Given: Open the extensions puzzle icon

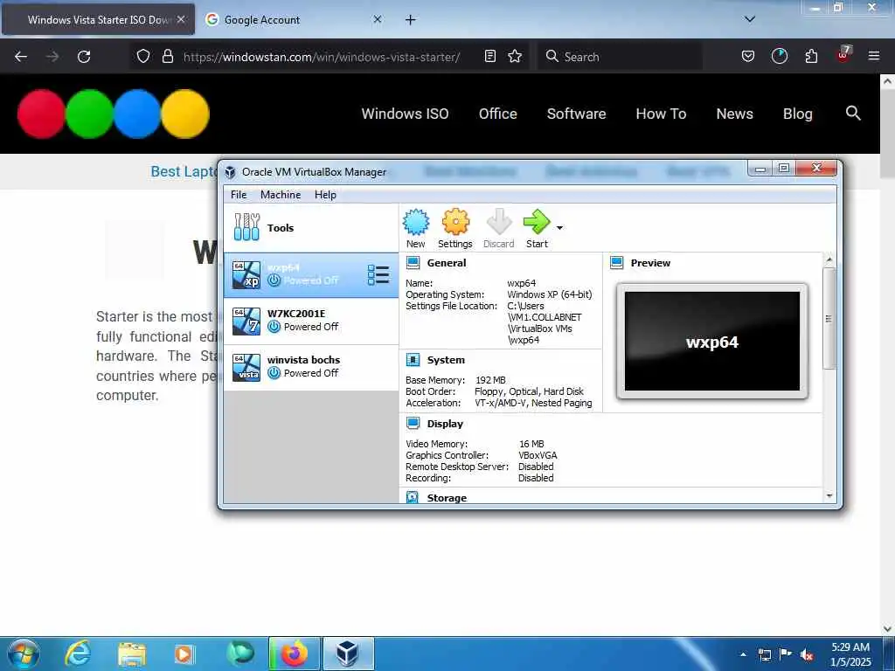Looking at the screenshot, I should pyautogui.click(x=811, y=56).
